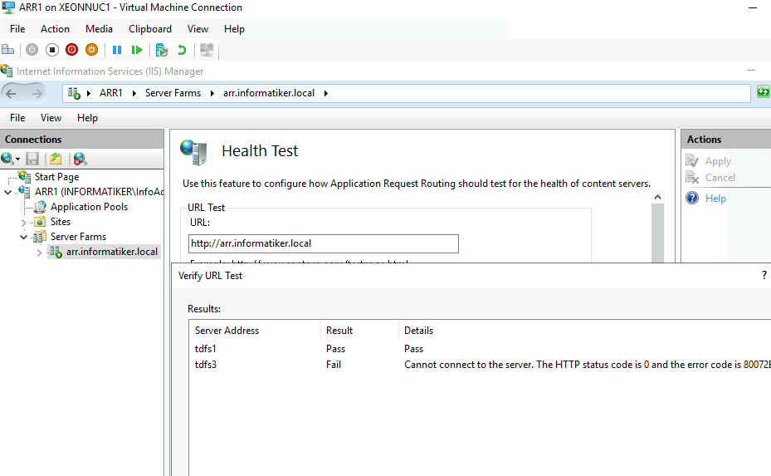Select the tdfs3 failed result row
The height and width of the screenshot is (476, 771).
480,365
